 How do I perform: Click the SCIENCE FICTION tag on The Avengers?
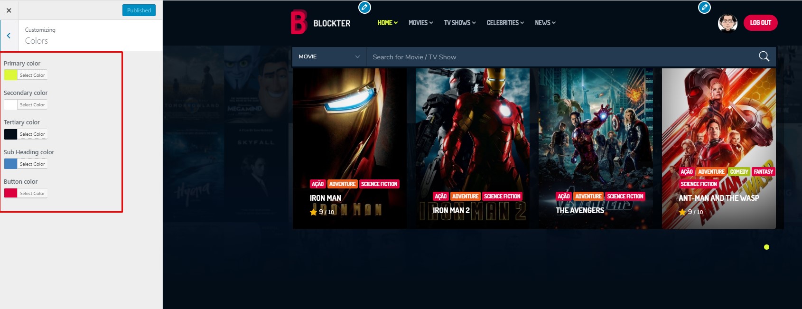click(x=625, y=197)
